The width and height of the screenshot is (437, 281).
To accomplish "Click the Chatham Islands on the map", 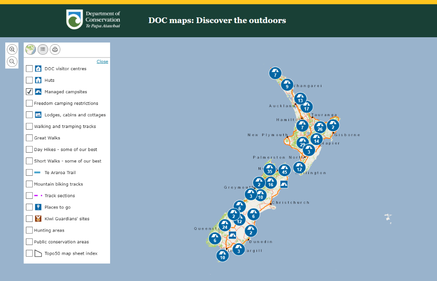I will pyautogui.click(x=388, y=218).
